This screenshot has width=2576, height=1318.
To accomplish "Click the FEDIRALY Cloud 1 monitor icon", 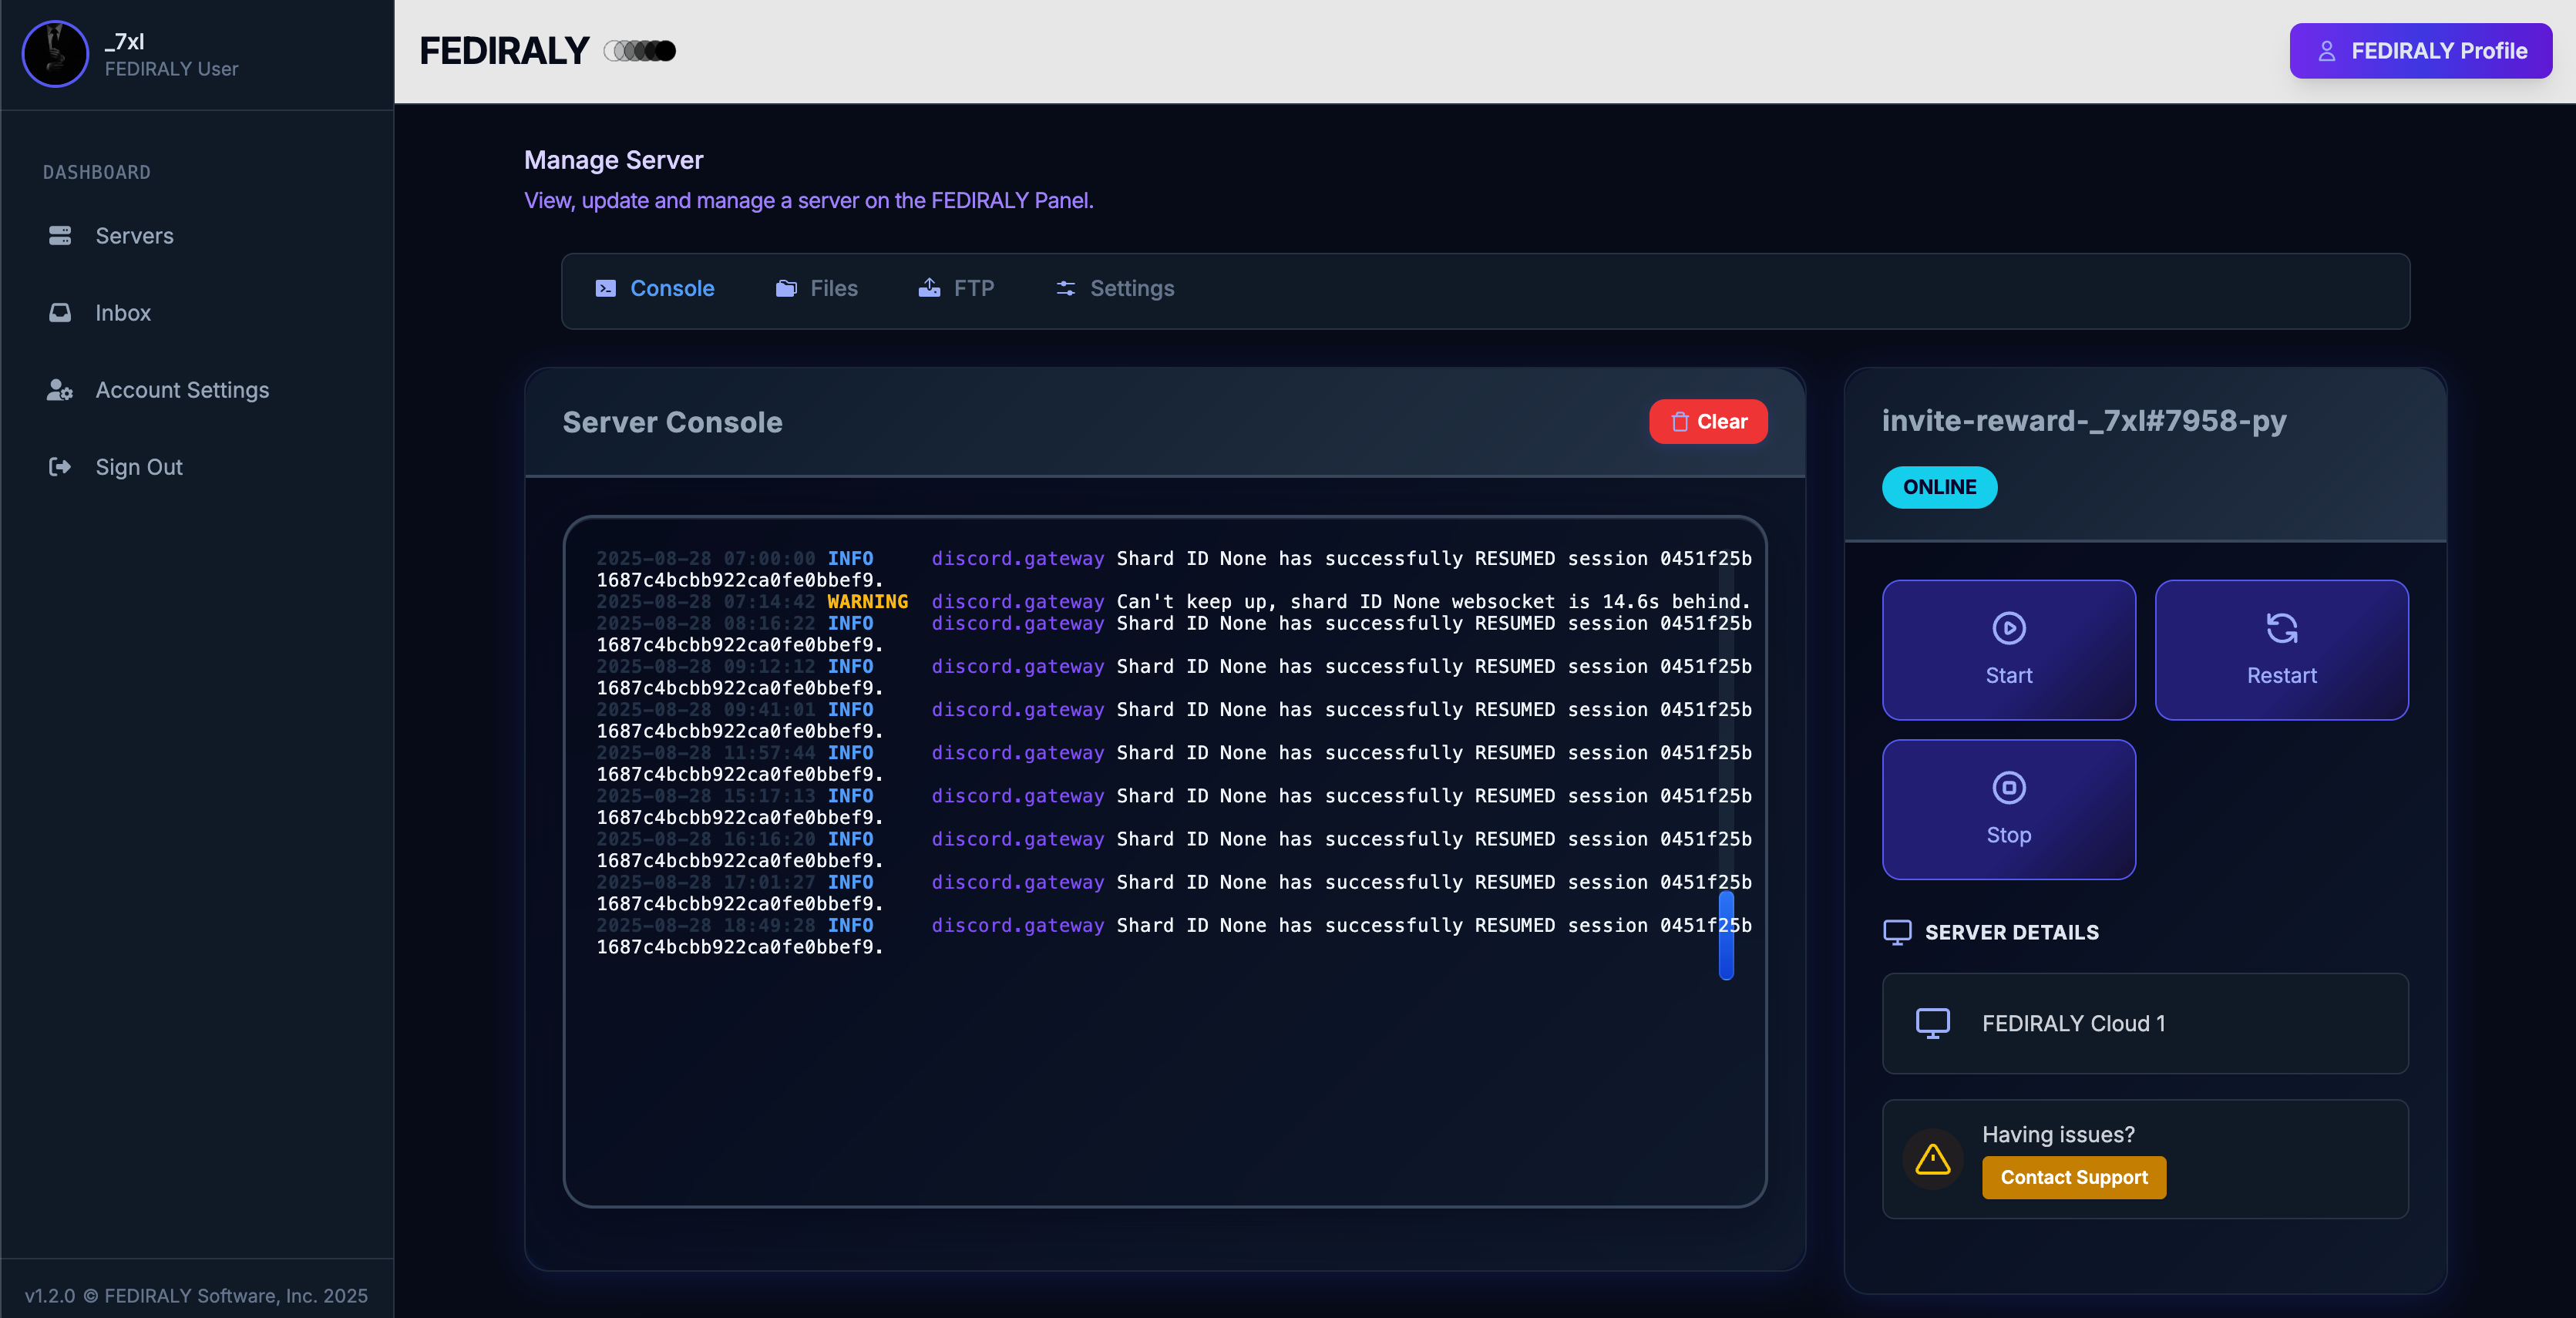I will tap(1933, 1024).
